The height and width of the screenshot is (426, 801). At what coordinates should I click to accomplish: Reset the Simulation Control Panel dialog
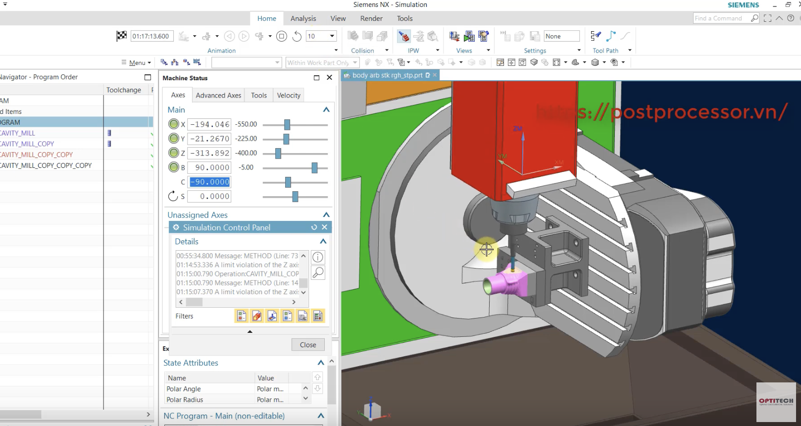tap(314, 227)
